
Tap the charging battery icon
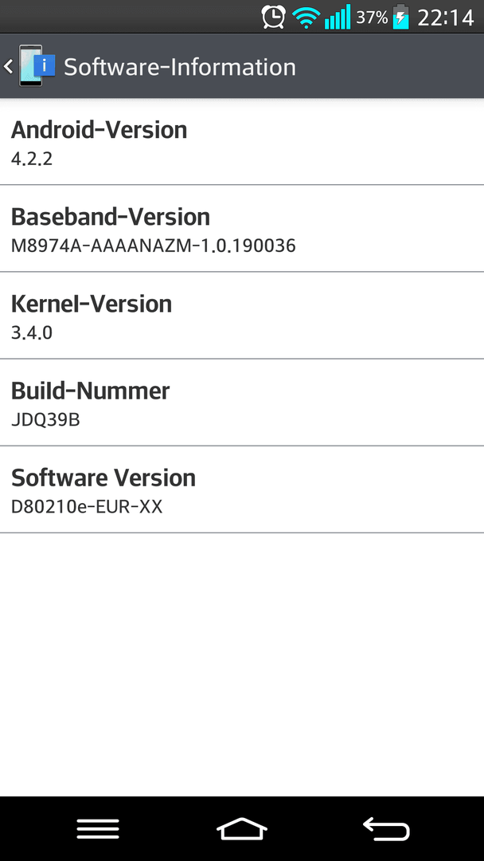401,17
